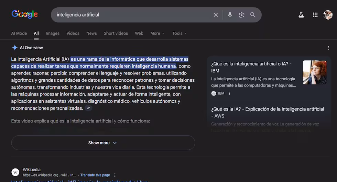The width and height of the screenshot is (337, 182).
Task: Expand the More search filters dropdown
Action: click(157, 33)
